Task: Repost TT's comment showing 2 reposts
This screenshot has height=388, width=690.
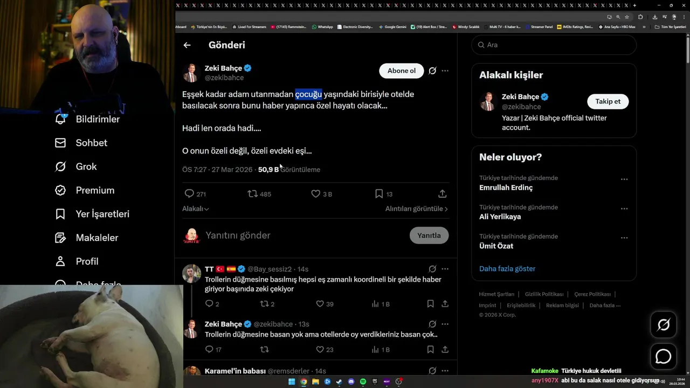Action: pos(264,304)
